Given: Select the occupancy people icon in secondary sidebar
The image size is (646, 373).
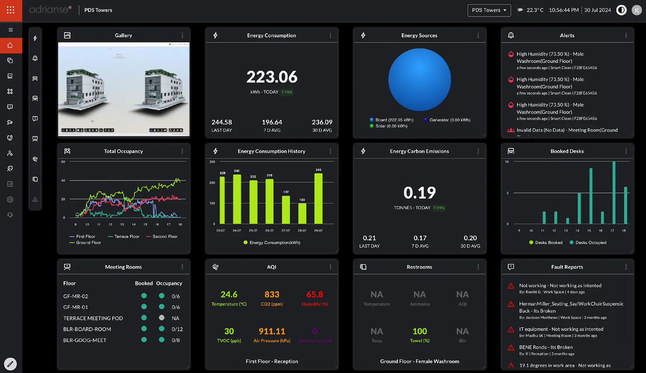Looking at the screenshot, I should (35, 78).
